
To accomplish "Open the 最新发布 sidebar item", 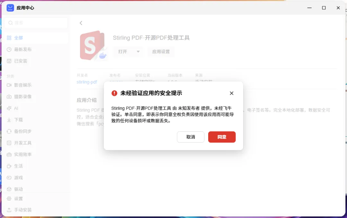I will (36, 50).
